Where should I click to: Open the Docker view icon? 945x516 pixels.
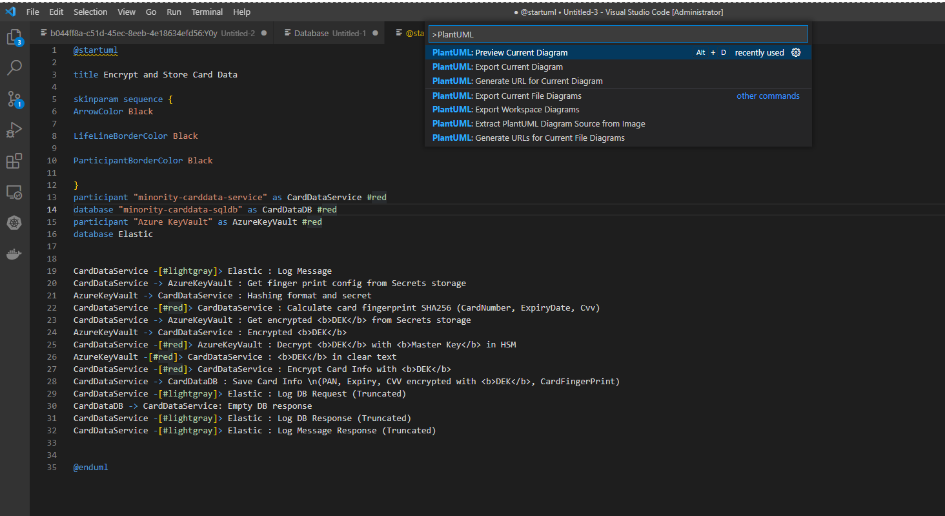(14, 254)
